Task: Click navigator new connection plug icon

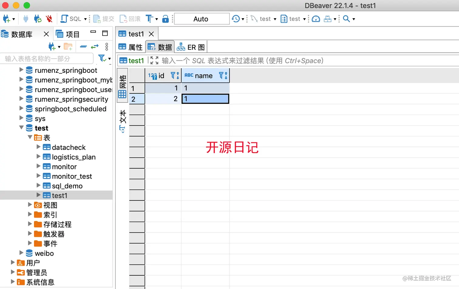Action: (52, 47)
